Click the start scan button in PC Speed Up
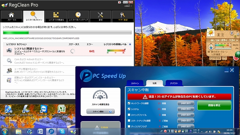Screen dimensions: 240x135 (x=100, y=111)
